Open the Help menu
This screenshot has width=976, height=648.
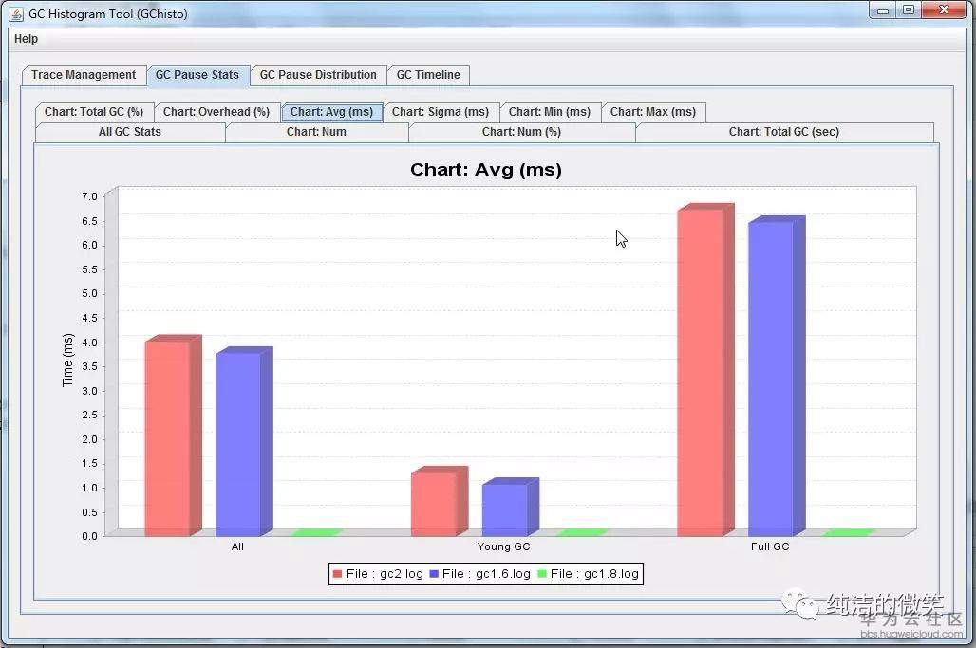click(x=27, y=39)
